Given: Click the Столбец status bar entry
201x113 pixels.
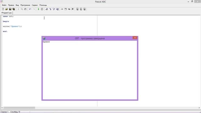Looking at the screenshot, I should pyautogui.click(x=15, y=112).
